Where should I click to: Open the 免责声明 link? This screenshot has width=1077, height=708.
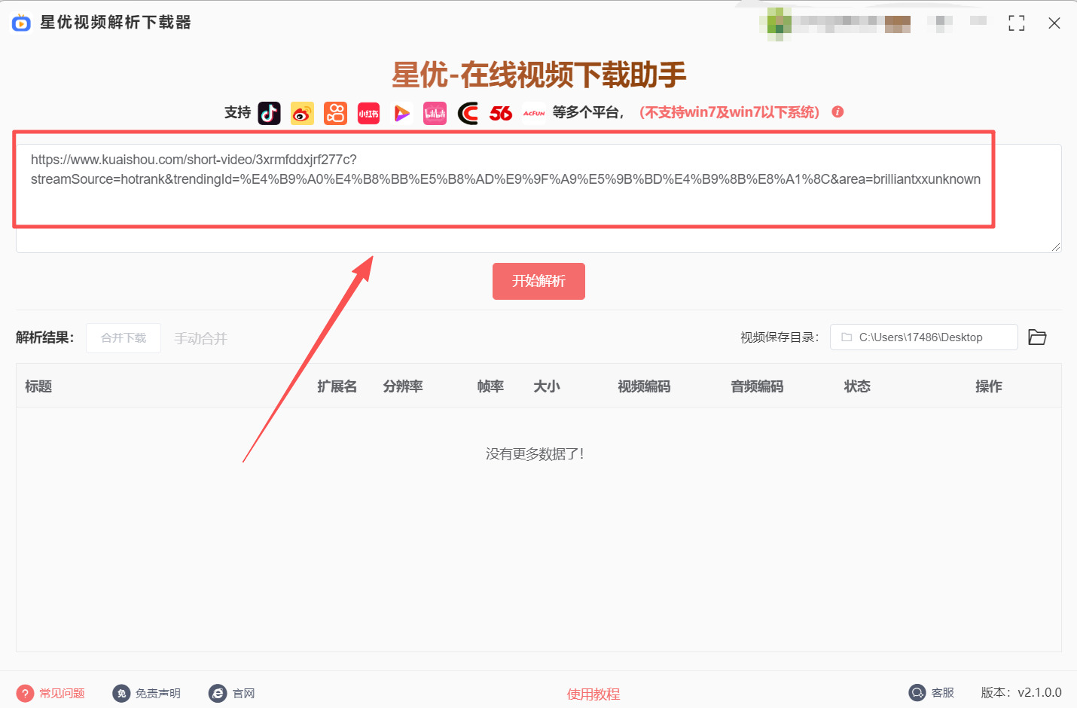click(x=158, y=693)
